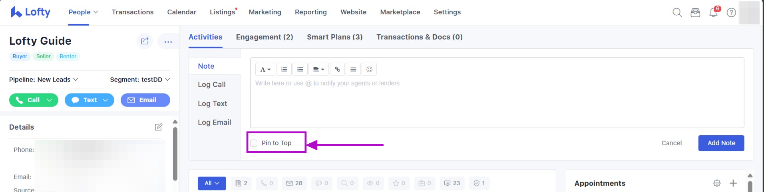This screenshot has width=764, height=192.
Task: Click the Details panel scrollbar
Action: pos(175,154)
